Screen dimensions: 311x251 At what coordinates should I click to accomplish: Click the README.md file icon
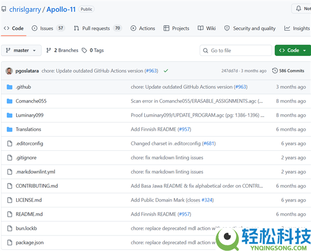9,214
